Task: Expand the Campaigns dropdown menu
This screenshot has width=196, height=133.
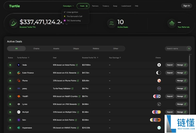Action: click(68, 6)
